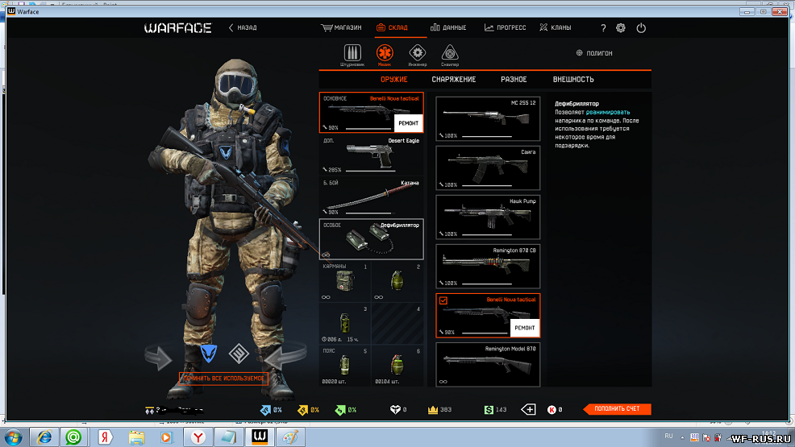795x447 pixels.
Task: Select the Инженер class icon
Action: pyautogui.click(x=418, y=52)
